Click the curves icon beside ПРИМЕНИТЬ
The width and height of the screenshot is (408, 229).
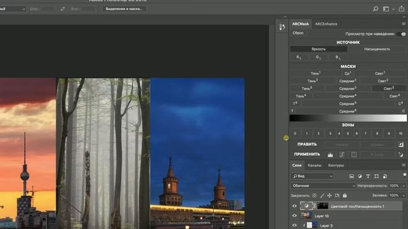(x=342, y=155)
